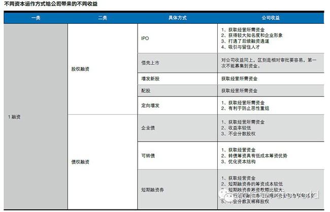The width and height of the screenshot is (330, 212).
Task: Click the 债权融资 cell
Action: [103, 162]
